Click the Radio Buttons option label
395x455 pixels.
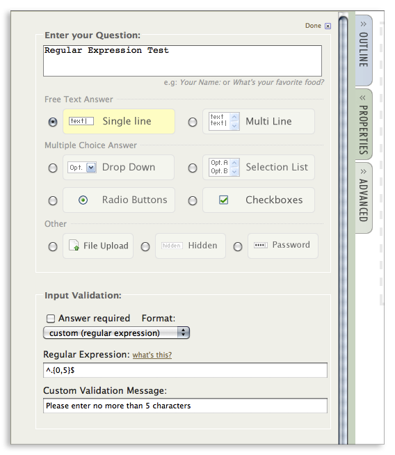pos(135,200)
